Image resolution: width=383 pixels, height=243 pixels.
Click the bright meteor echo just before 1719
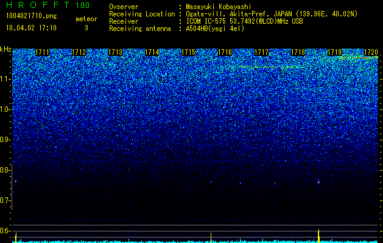click(318, 182)
